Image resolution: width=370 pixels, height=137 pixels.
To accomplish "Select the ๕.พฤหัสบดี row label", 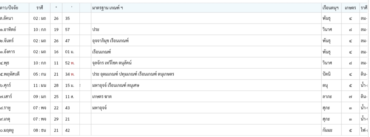I will pos(10,73).
